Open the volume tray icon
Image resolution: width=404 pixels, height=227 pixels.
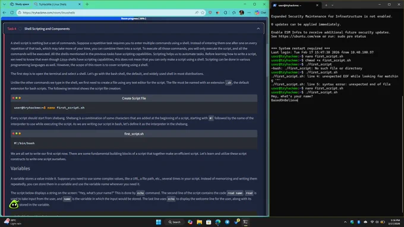(377, 222)
